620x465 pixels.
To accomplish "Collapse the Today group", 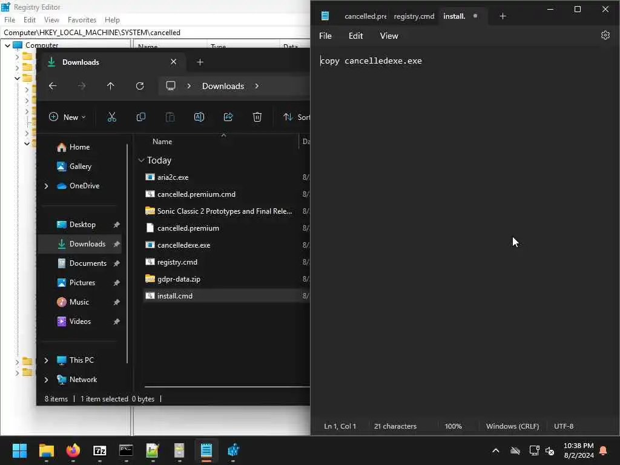I will click(x=141, y=160).
